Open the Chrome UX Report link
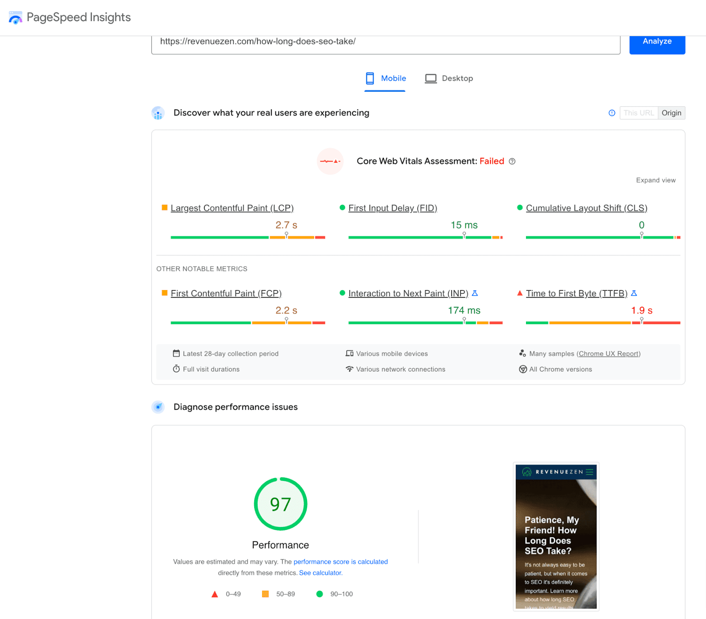This screenshot has width=706, height=619. [x=608, y=354]
